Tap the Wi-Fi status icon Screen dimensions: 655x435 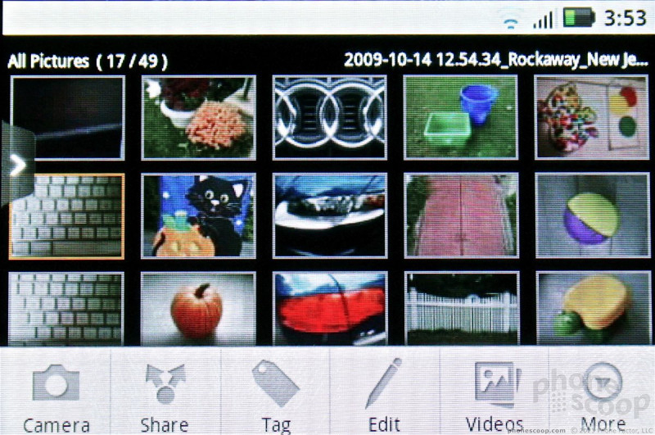tap(510, 19)
